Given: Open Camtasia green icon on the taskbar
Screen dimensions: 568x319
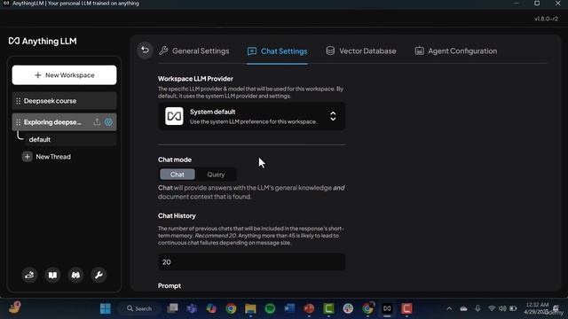Looking at the screenshot, I should 328,308.
